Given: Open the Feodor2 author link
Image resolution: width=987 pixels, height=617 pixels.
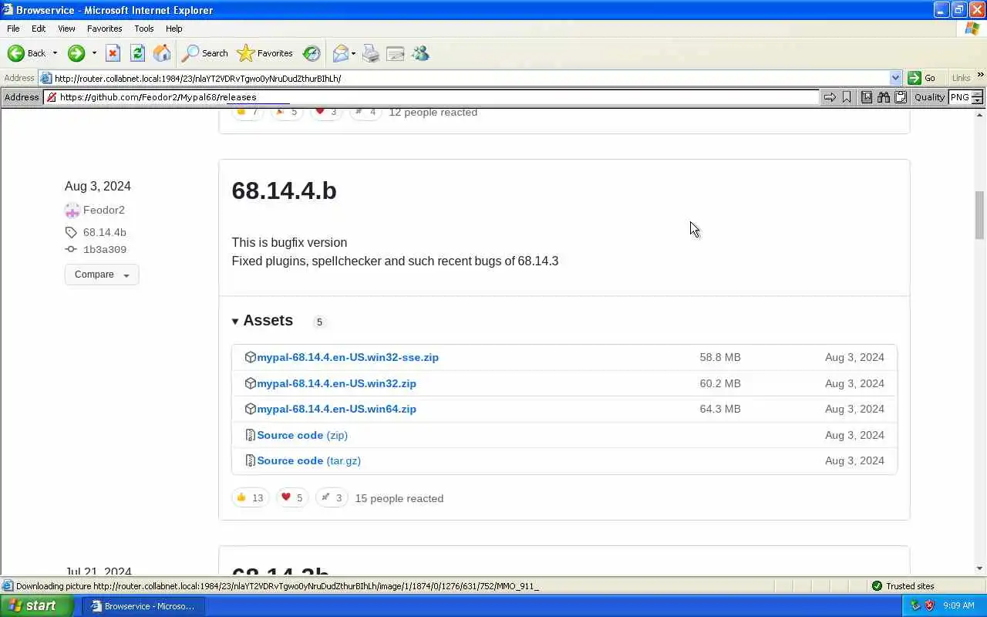Looking at the screenshot, I should coord(104,211).
